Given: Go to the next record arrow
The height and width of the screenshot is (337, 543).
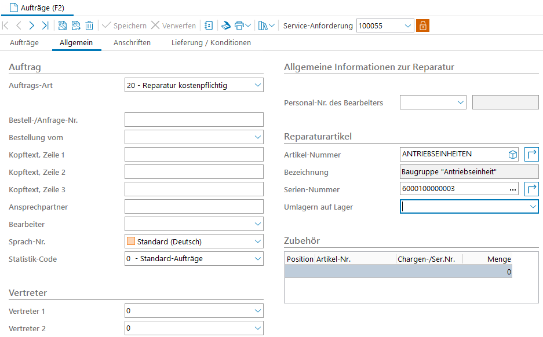Looking at the screenshot, I should point(32,25).
